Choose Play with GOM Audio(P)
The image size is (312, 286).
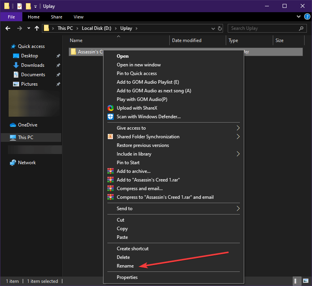(142, 99)
